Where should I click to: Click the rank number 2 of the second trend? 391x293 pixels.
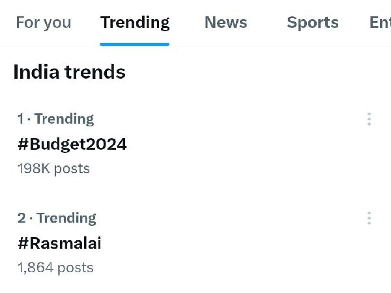click(22, 218)
